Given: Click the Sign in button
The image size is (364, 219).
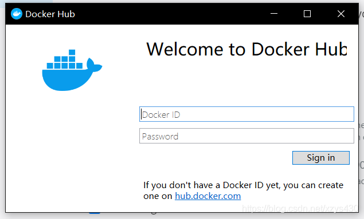Looking at the screenshot, I should point(321,158).
